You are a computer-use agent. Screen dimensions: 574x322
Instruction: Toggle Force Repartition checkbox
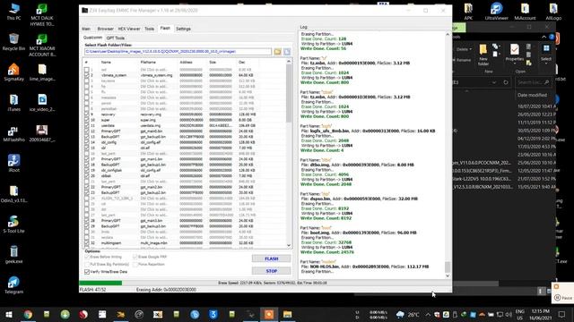(x=135, y=265)
